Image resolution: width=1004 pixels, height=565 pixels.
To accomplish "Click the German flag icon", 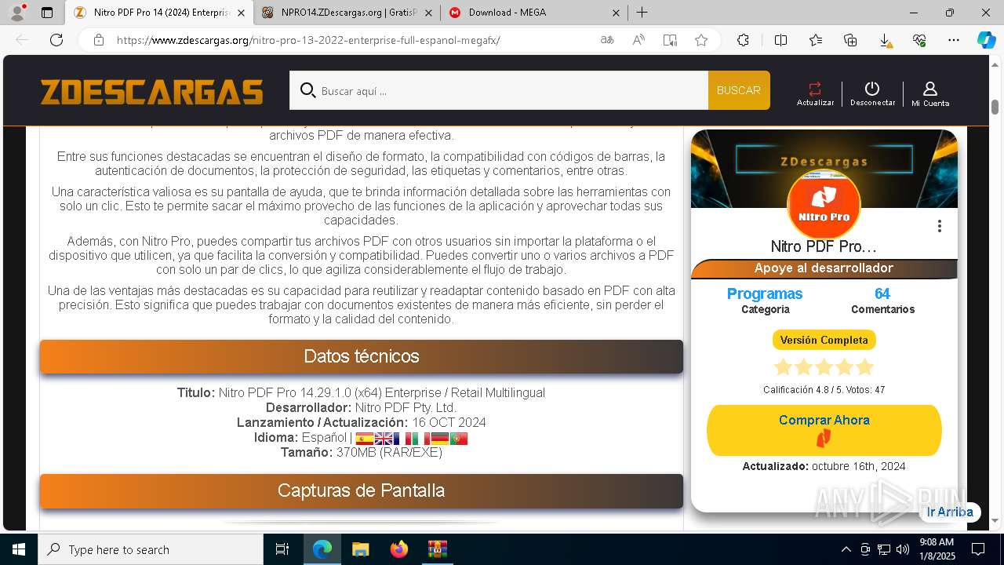I will (440, 439).
